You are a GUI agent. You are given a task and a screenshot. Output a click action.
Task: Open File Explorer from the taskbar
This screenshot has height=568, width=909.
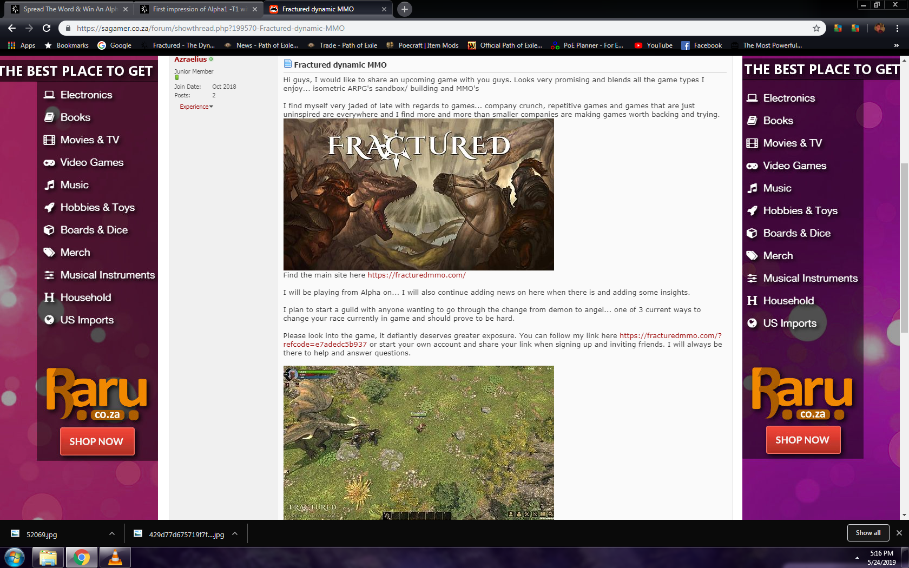tap(48, 558)
